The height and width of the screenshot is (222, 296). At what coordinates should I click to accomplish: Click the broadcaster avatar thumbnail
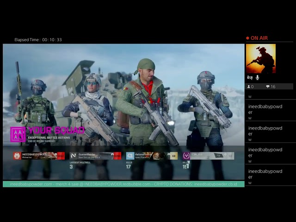pos(261,59)
